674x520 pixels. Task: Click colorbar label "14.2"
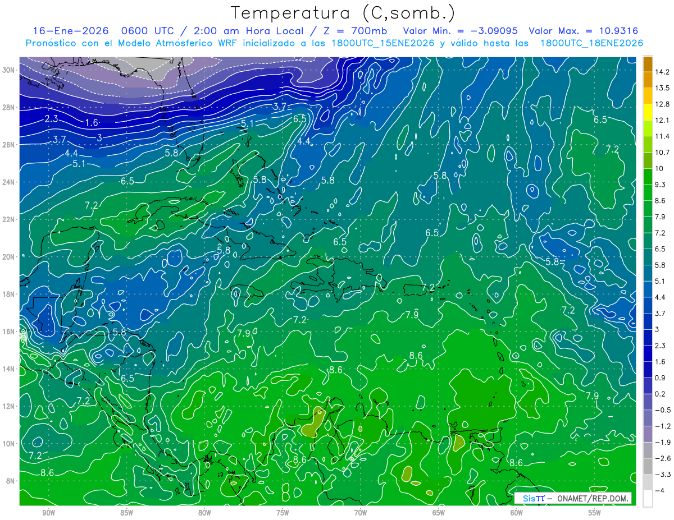[663, 72]
